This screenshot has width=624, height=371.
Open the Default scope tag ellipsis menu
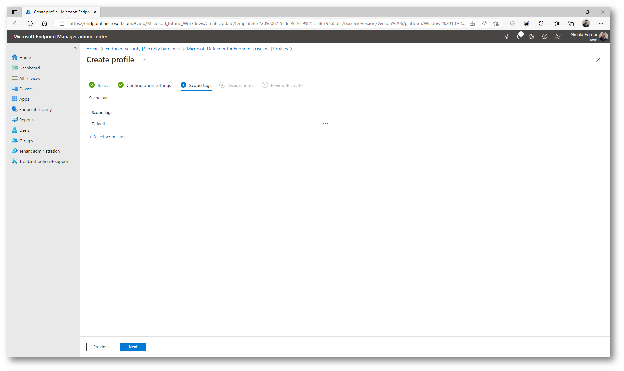coord(325,124)
